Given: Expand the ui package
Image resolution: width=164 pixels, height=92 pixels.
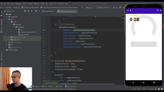Looking at the screenshot, I should (x=16, y=30).
